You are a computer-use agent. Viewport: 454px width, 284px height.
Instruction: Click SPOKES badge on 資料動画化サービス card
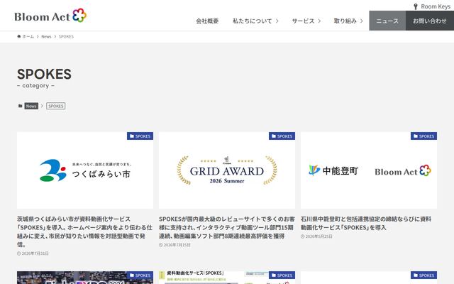pyautogui.click(x=282, y=275)
